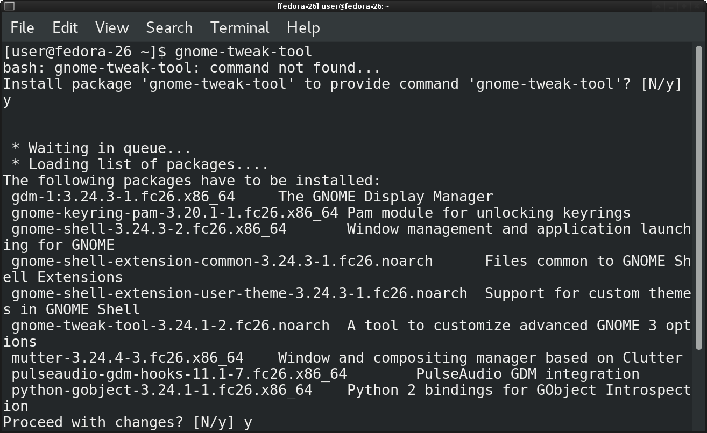Open the Help menu
The width and height of the screenshot is (707, 433).
(x=303, y=28)
